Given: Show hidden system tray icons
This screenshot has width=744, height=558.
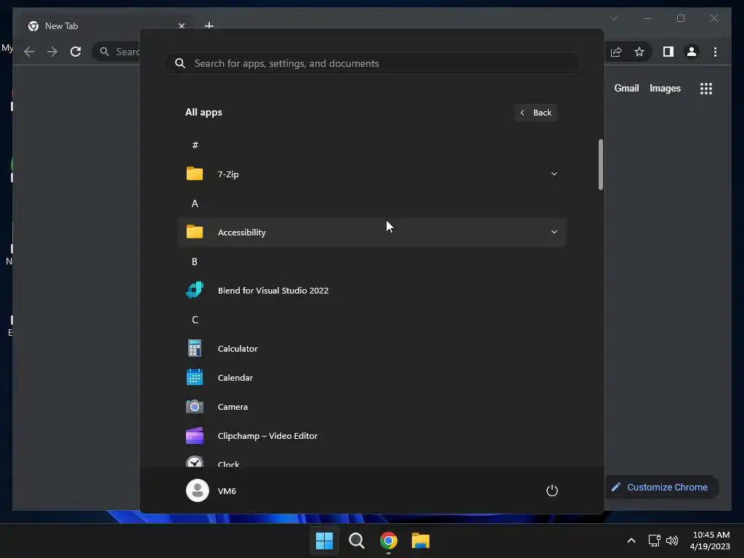Looking at the screenshot, I should tap(631, 541).
